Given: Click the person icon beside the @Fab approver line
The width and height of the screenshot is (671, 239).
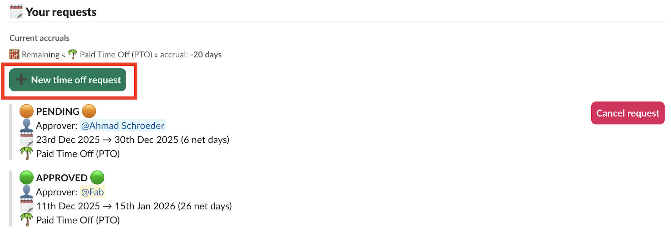Looking at the screenshot, I should [x=26, y=192].
